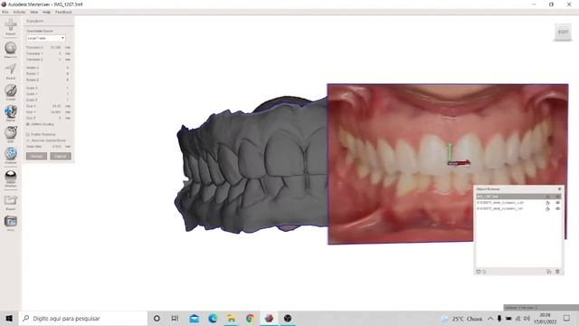The height and width of the screenshot is (326, 579).
Task: Select the second scan object row
Action: click(518, 203)
